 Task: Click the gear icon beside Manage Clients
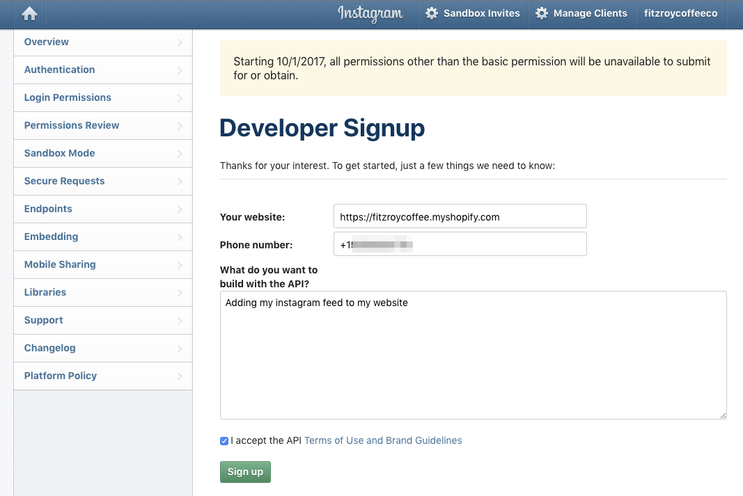[542, 13]
